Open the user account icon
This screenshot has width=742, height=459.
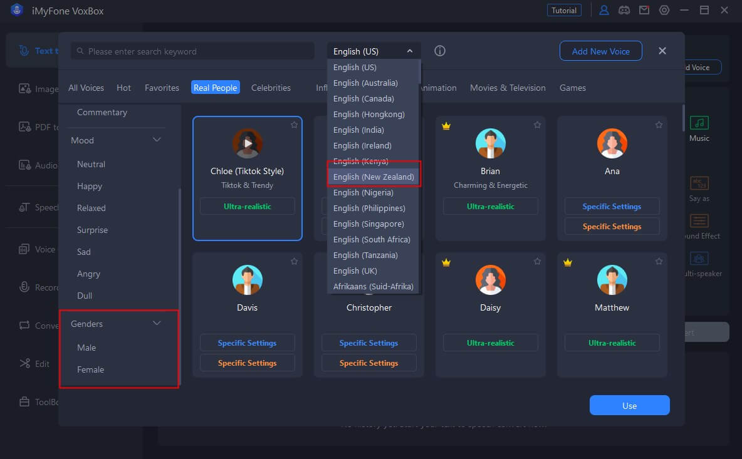click(x=604, y=11)
